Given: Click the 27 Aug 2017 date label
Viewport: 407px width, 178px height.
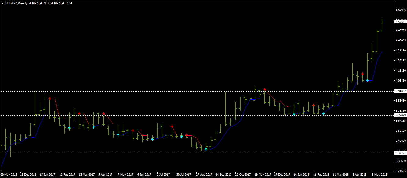Looking at the screenshot, I should click(x=205, y=175).
